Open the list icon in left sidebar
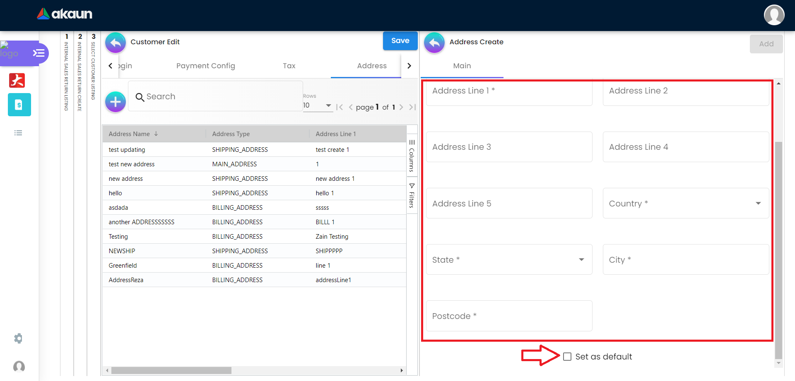 pyautogui.click(x=18, y=133)
